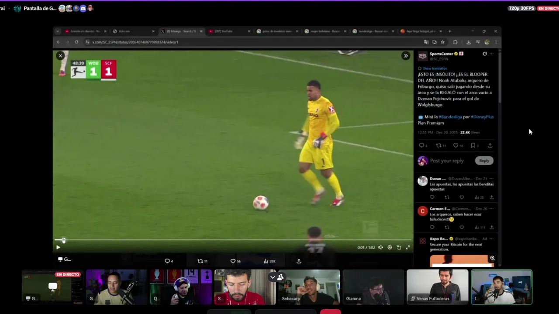Select Gianma's webcam tile
The image size is (559, 314).
[x=373, y=287]
